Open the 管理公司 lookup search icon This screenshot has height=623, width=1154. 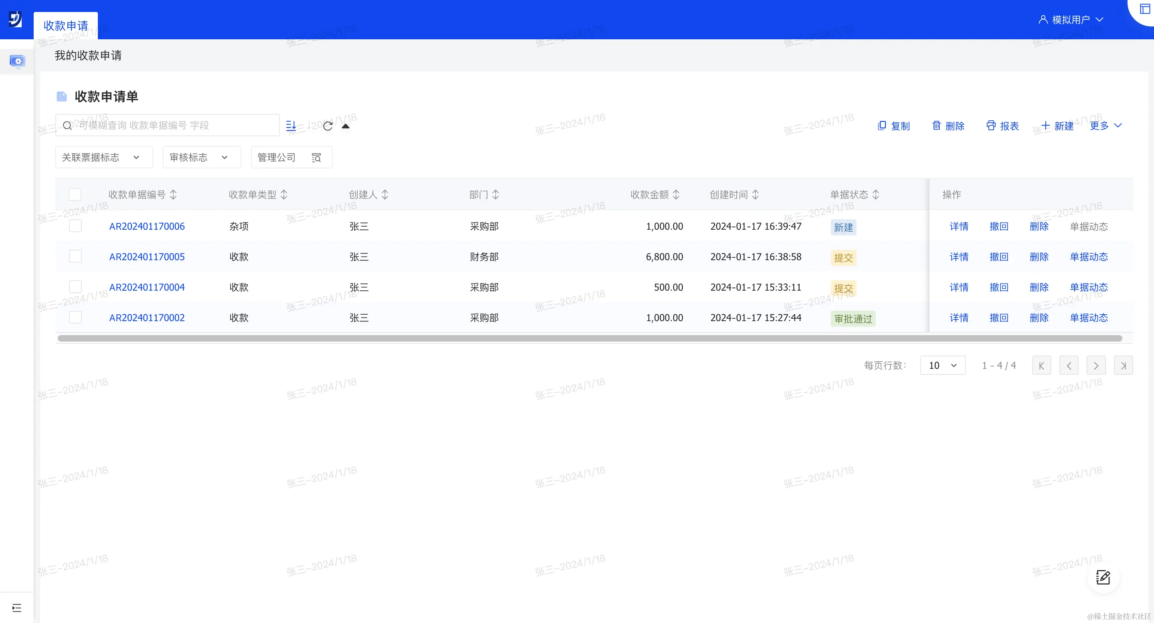click(x=316, y=158)
